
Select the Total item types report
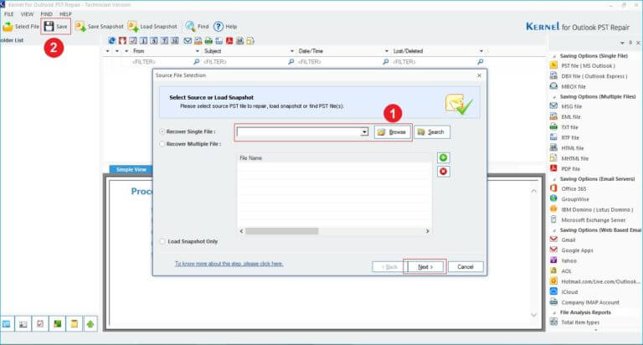click(x=574, y=322)
